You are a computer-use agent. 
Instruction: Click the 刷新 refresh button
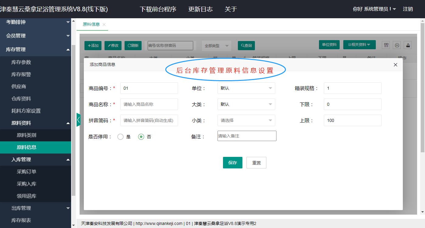click(133, 46)
